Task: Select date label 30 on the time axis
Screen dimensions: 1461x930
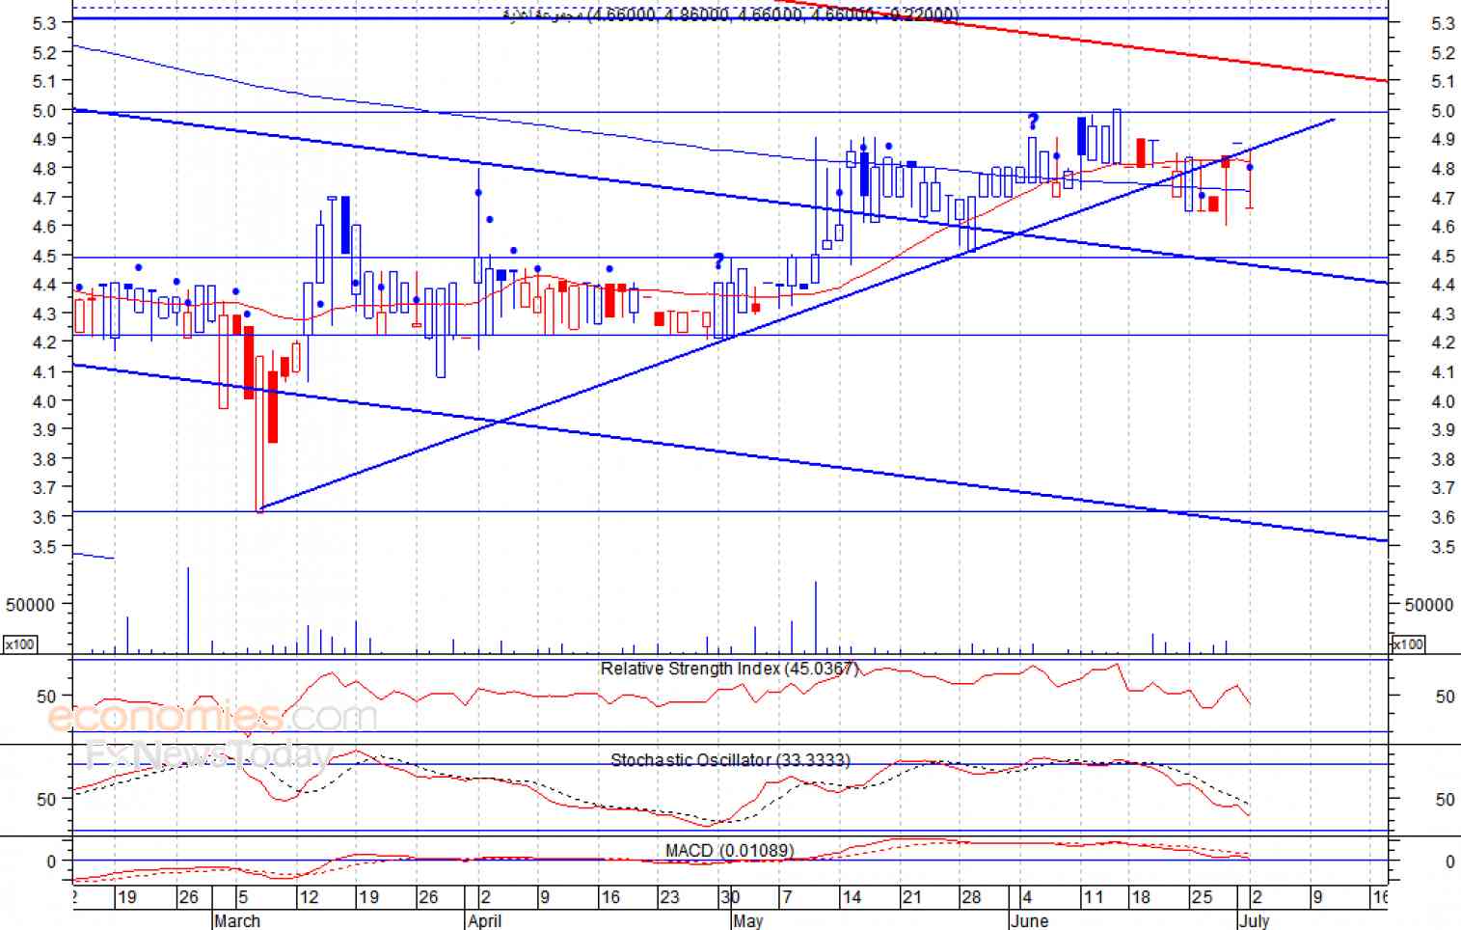Action: click(x=730, y=897)
